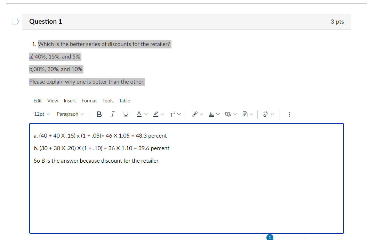Open the Tools menu
Image resolution: width=369 pixels, height=240 pixels.
pyautogui.click(x=108, y=101)
